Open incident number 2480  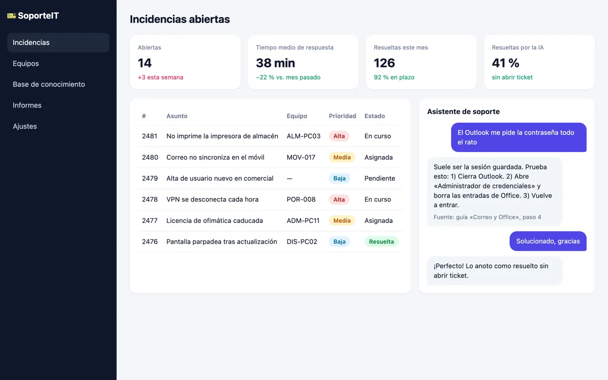tap(149, 158)
